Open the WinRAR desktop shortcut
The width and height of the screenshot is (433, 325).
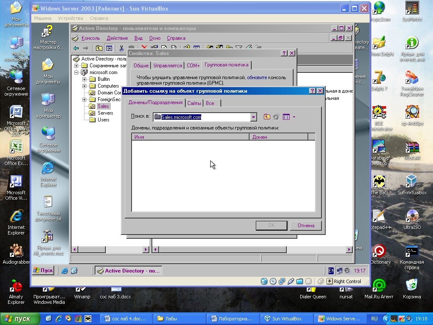tap(412, 151)
